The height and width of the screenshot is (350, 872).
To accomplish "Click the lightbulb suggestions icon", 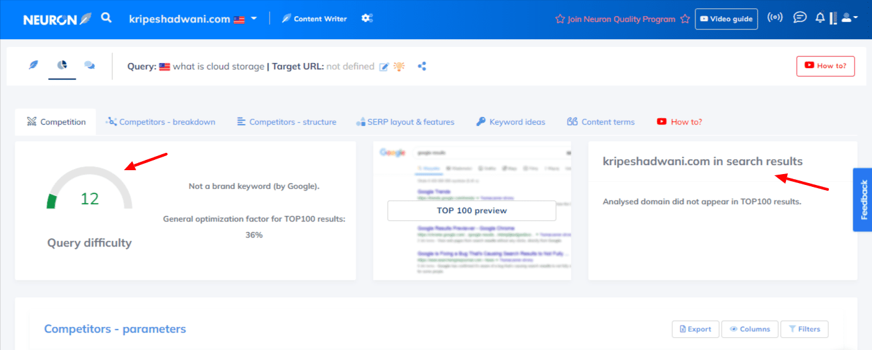I will point(399,66).
